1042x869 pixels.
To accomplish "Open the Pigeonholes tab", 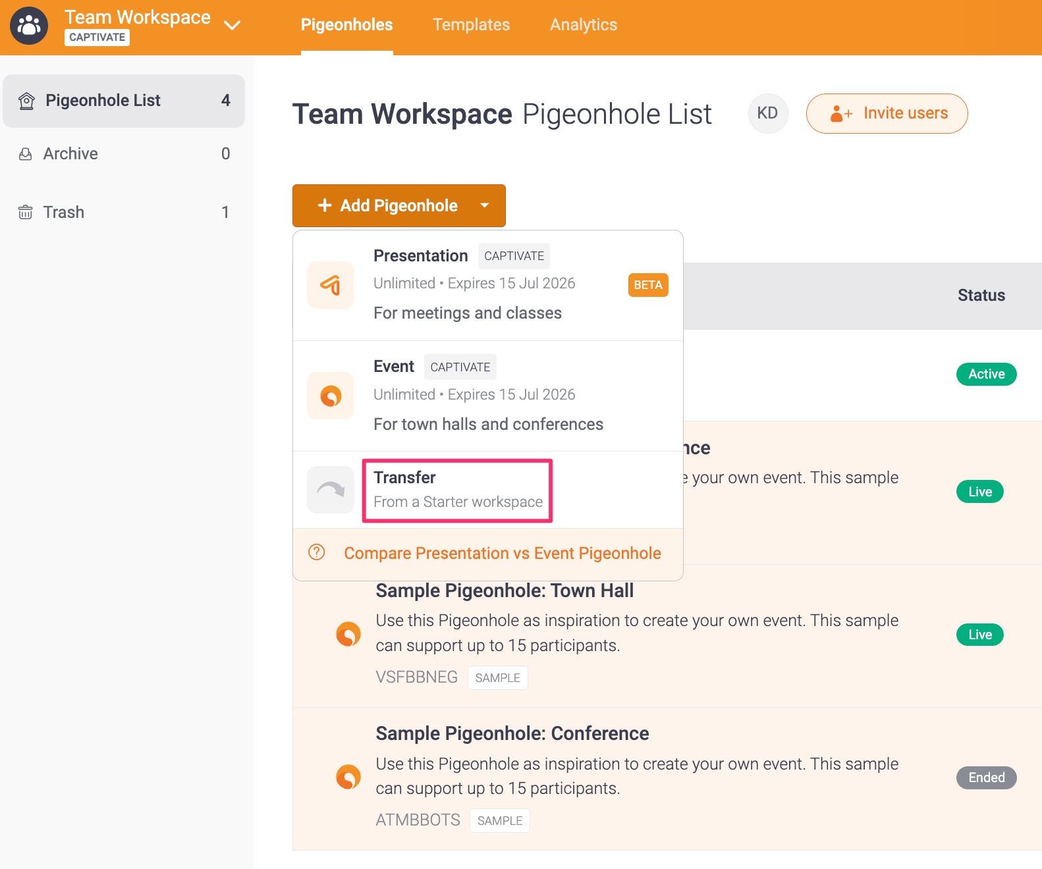I will [x=347, y=25].
